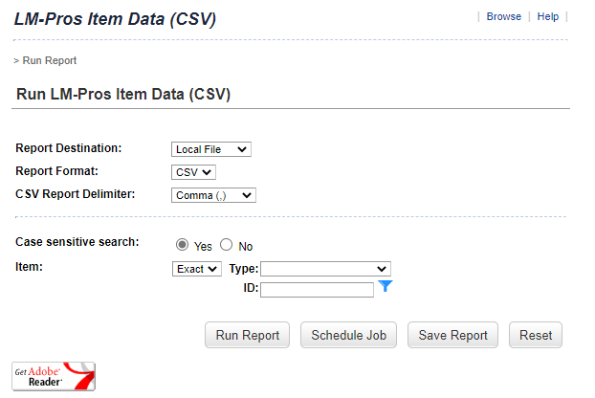Click the Run LM-Pros Item Data heading
595x398 pixels.
point(123,95)
